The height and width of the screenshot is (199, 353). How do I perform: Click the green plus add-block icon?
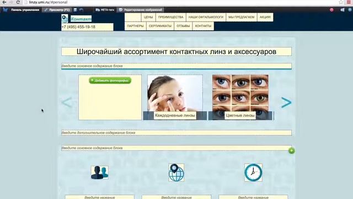click(x=292, y=151)
